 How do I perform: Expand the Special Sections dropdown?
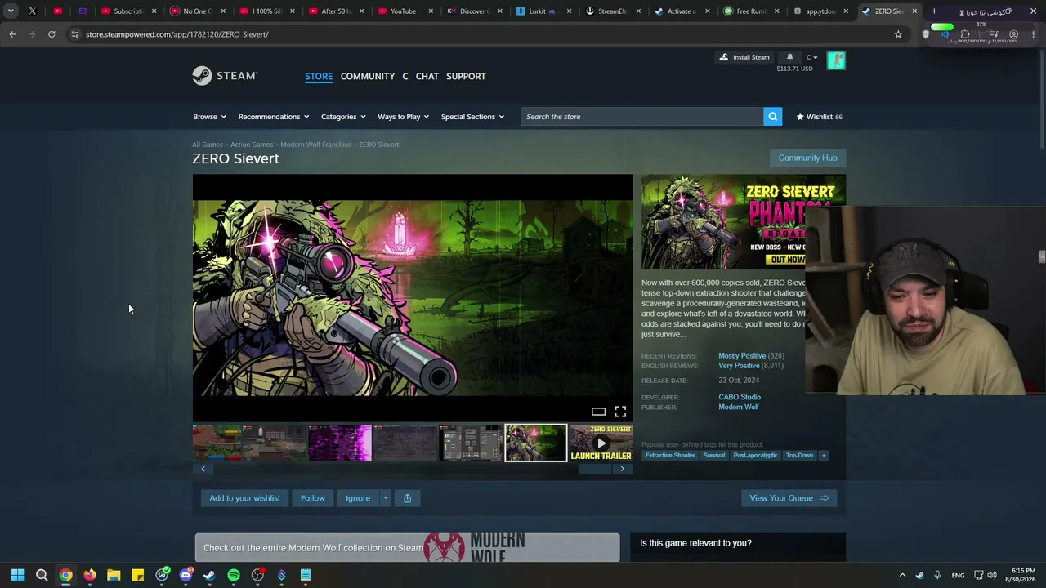click(x=472, y=117)
